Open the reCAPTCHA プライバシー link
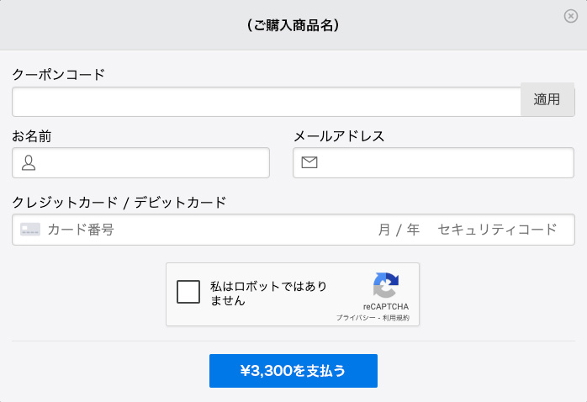Viewport: 587px width, 402px height. [354, 318]
